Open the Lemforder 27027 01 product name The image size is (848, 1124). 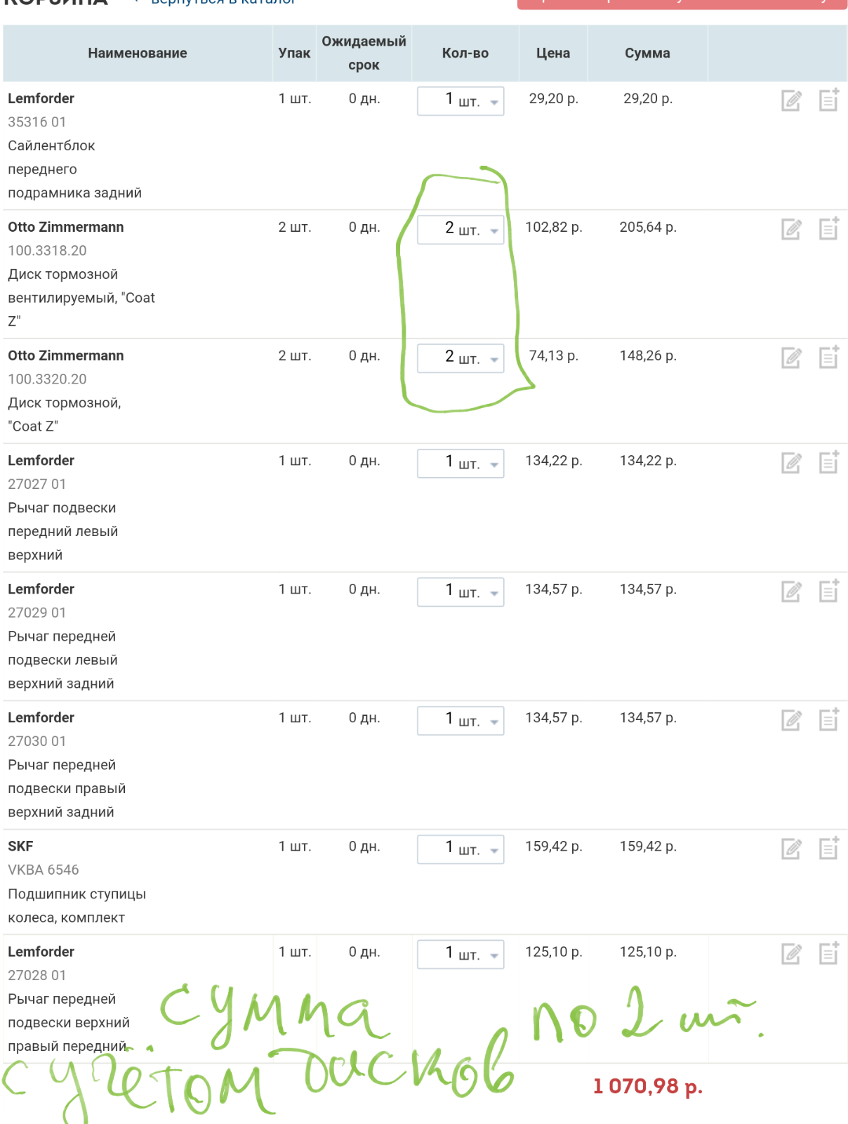tap(41, 461)
